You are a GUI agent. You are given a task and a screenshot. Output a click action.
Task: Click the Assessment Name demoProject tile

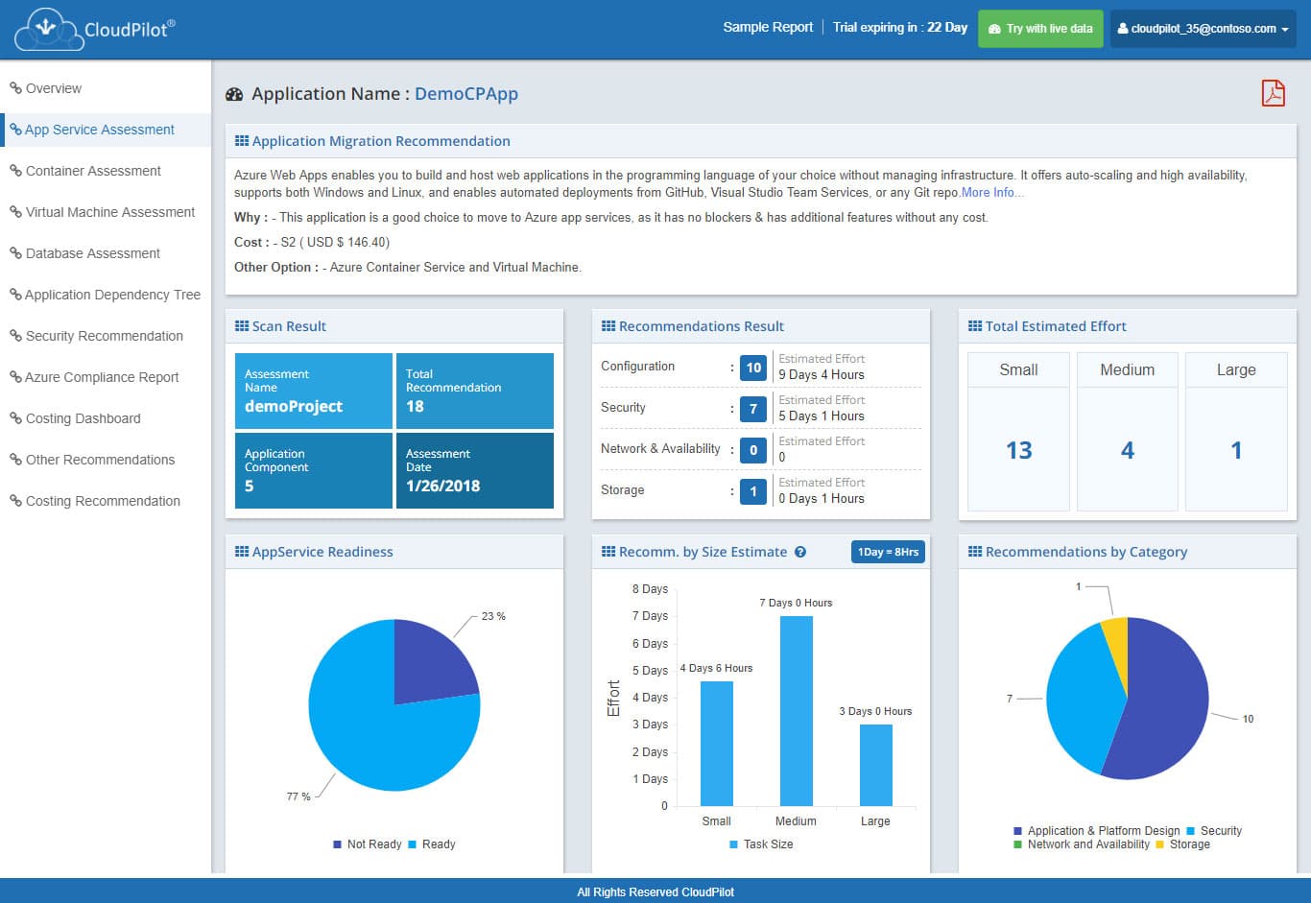coord(314,391)
